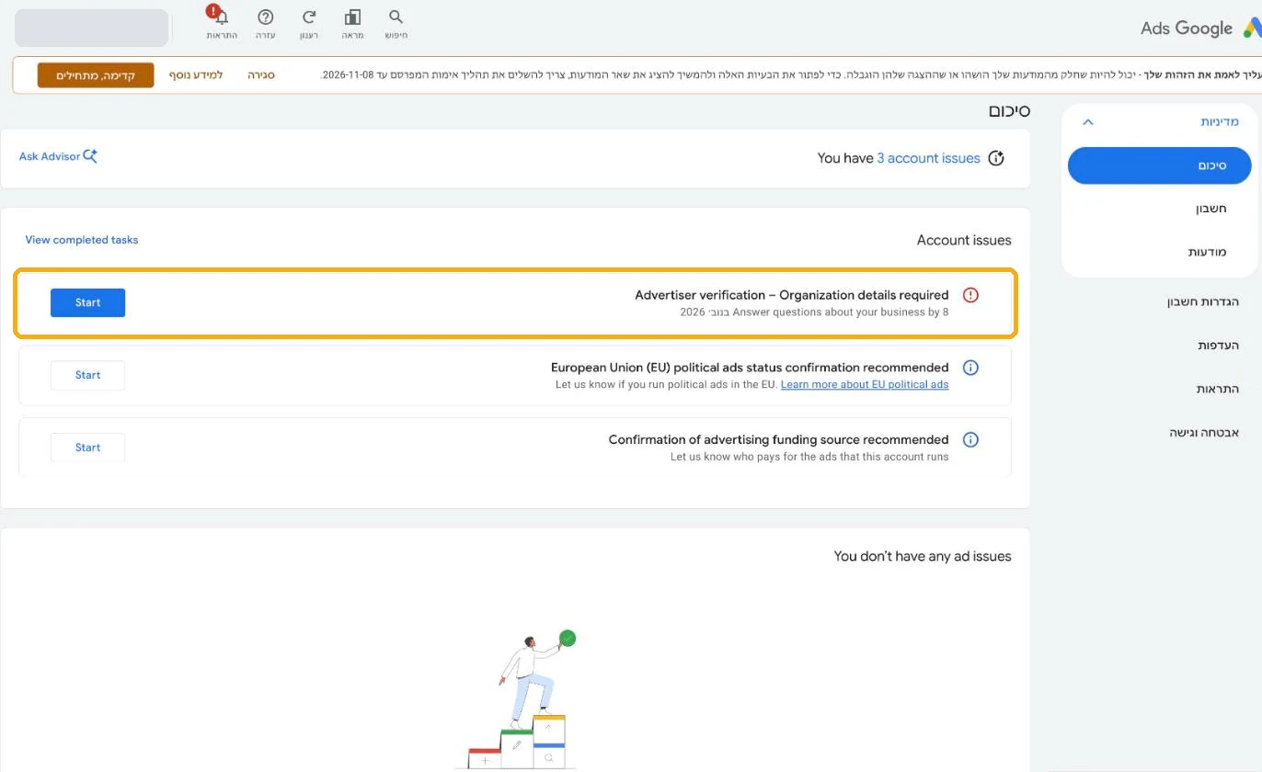Dismiss the banner with סגירה
The image size is (1262, 772).
click(261, 74)
